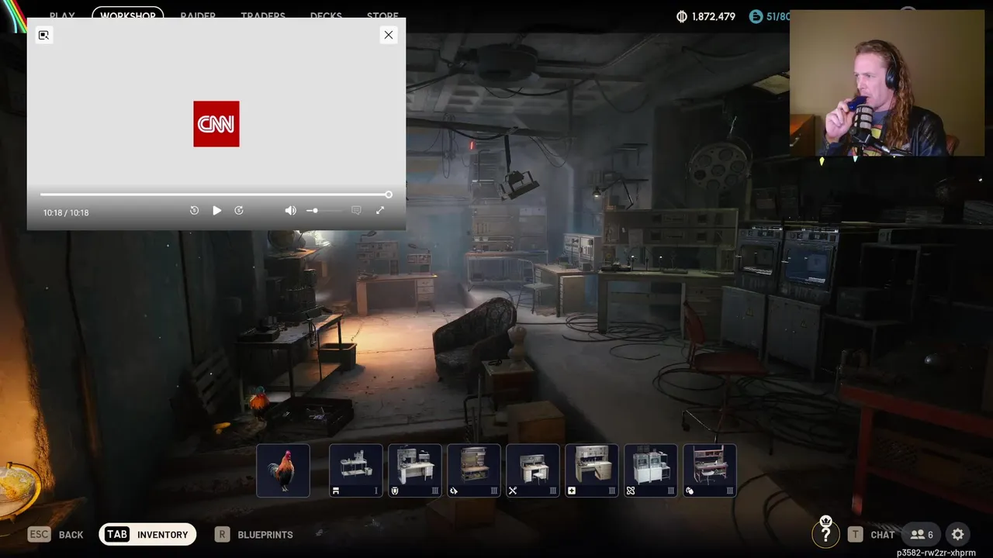Click the blue token currency icon
The height and width of the screenshot is (558, 993).
(756, 16)
